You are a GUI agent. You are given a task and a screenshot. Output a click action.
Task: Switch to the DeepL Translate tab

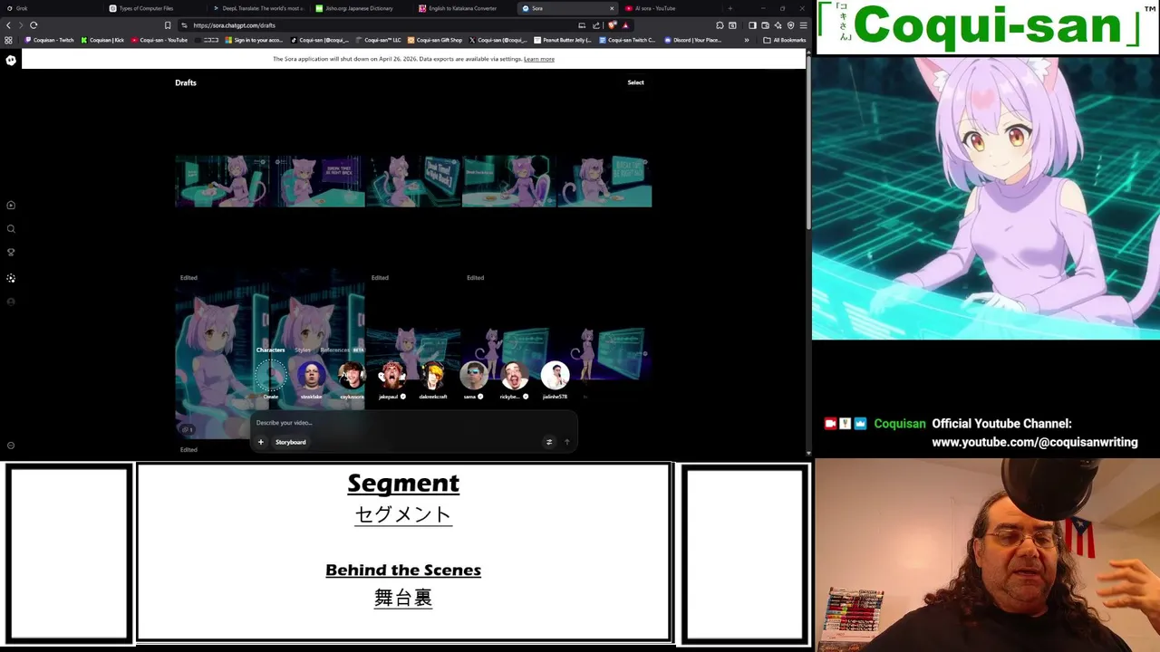pos(257,8)
